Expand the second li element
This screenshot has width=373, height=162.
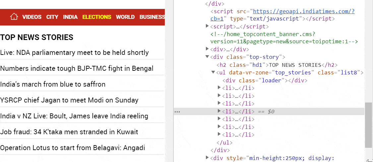[x=219, y=95]
